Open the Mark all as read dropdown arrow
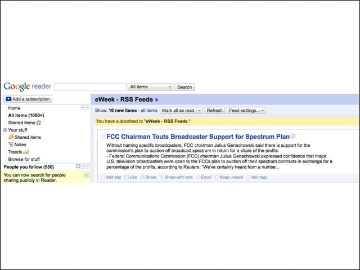The width and height of the screenshot is (360, 270). [200, 110]
